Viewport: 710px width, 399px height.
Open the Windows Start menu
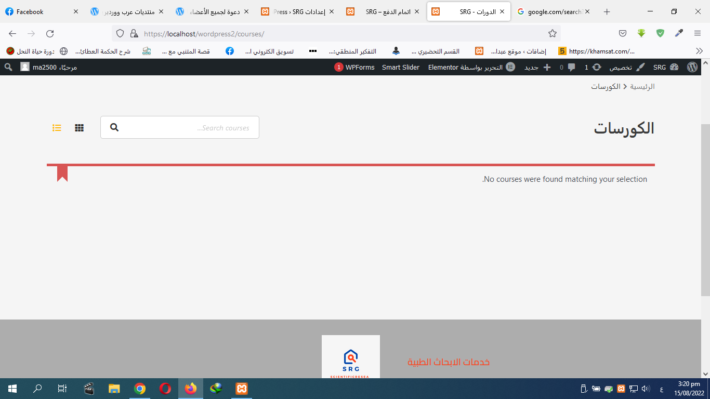pyautogui.click(x=12, y=389)
